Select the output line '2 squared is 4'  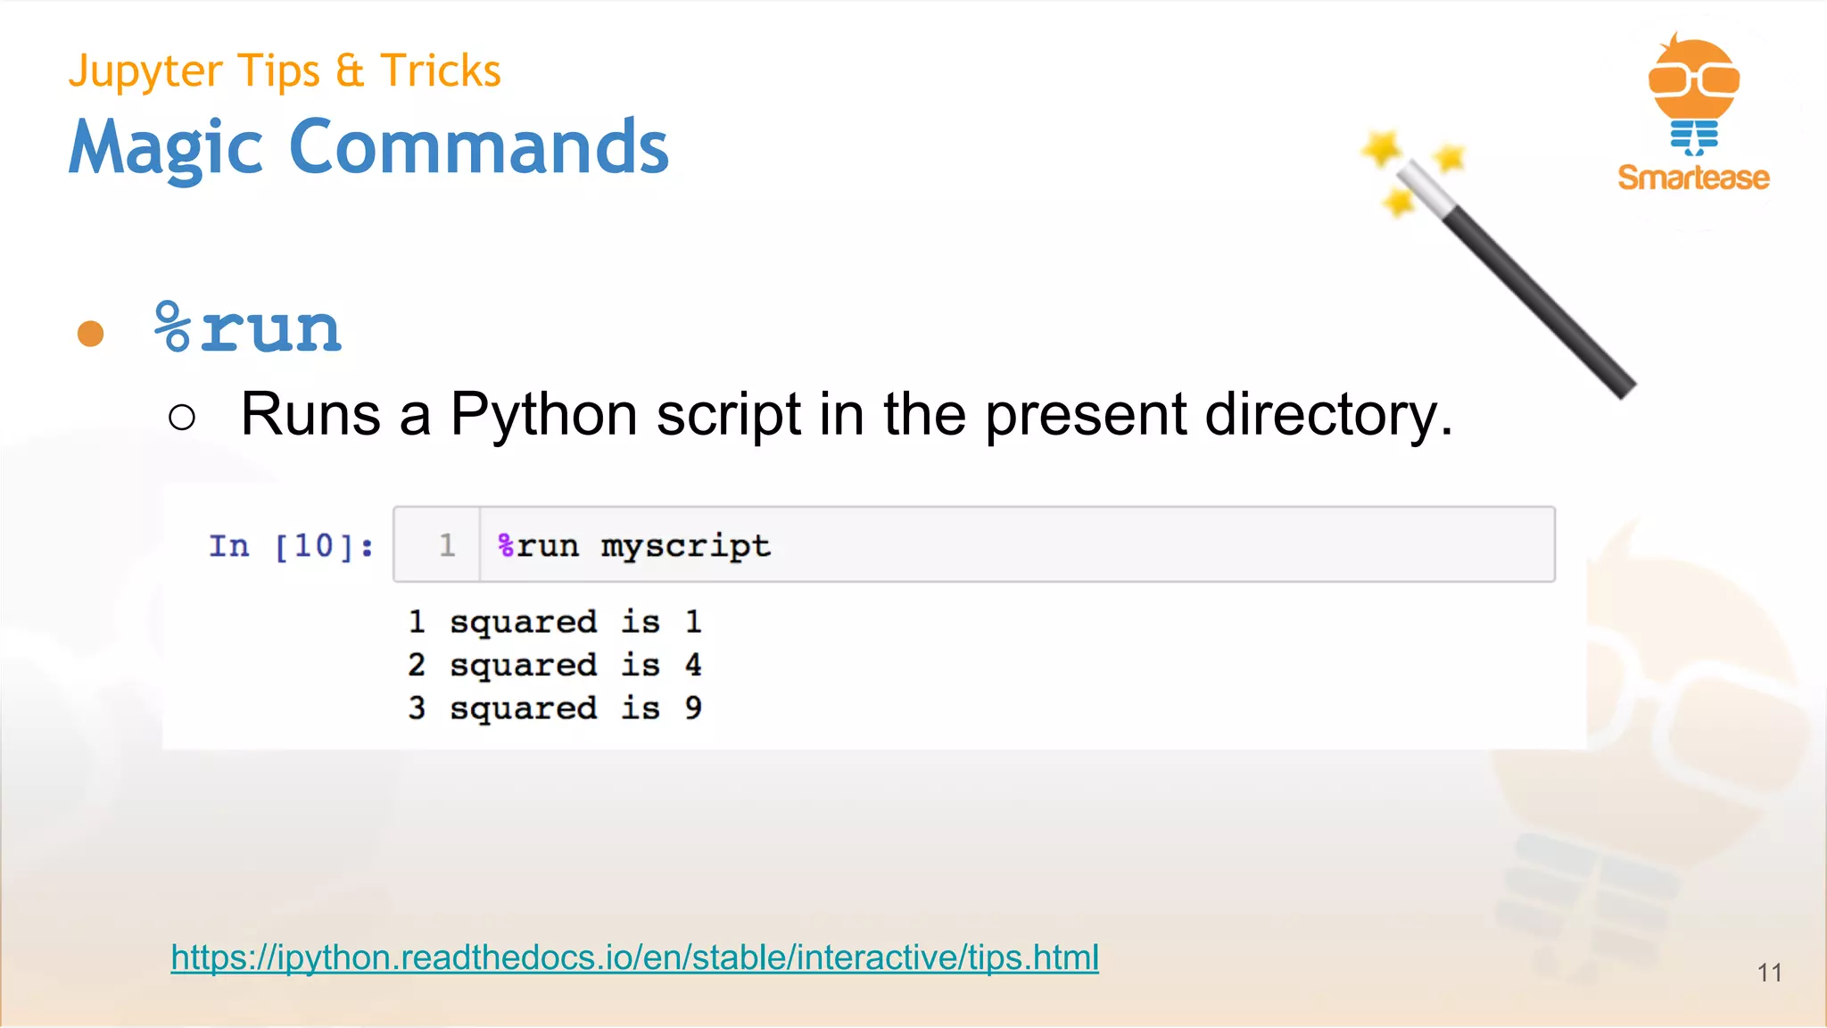click(x=555, y=665)
